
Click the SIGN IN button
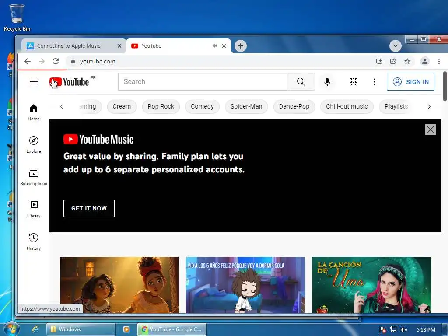[410, 82]
